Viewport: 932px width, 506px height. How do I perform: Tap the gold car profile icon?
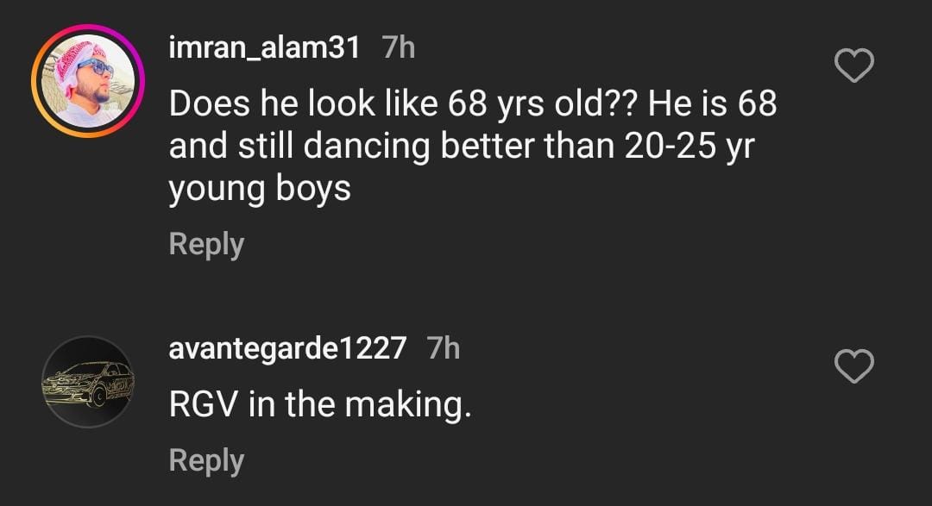[86, 382]
